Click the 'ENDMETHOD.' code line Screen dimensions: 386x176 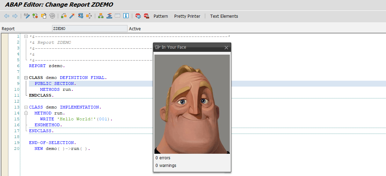click(48, 125)
